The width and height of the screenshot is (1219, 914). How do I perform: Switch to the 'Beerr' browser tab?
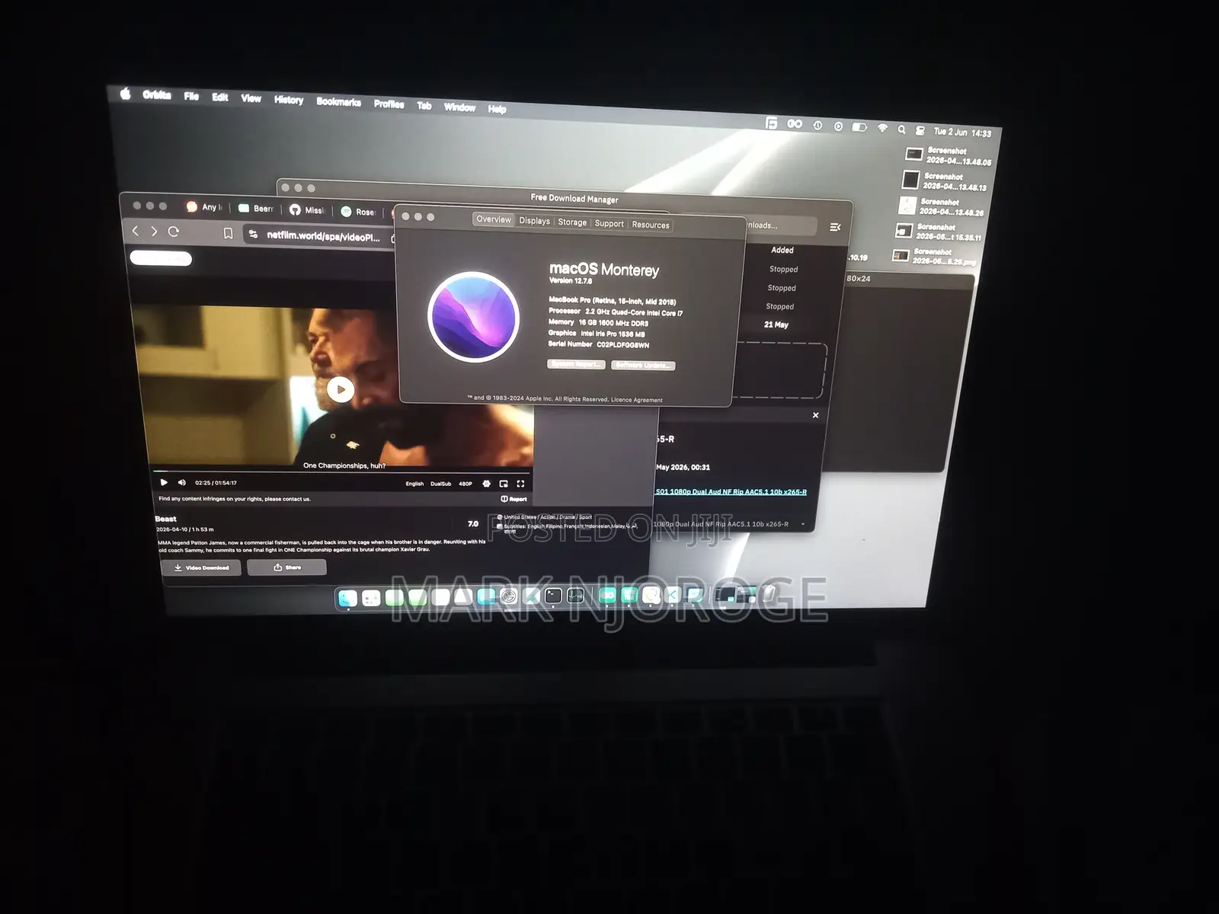click(256, 208)
